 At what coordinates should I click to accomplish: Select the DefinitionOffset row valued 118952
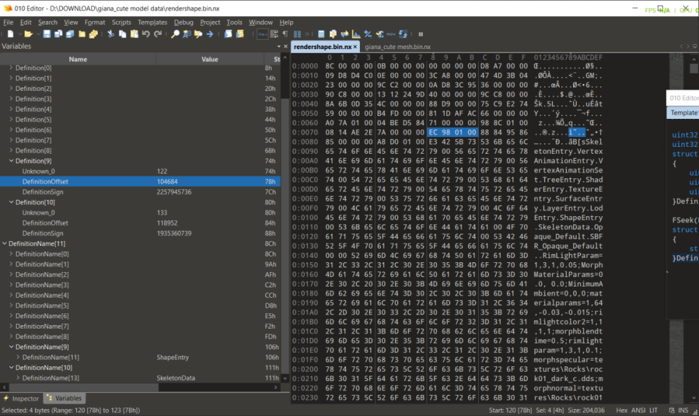[140, 223]
